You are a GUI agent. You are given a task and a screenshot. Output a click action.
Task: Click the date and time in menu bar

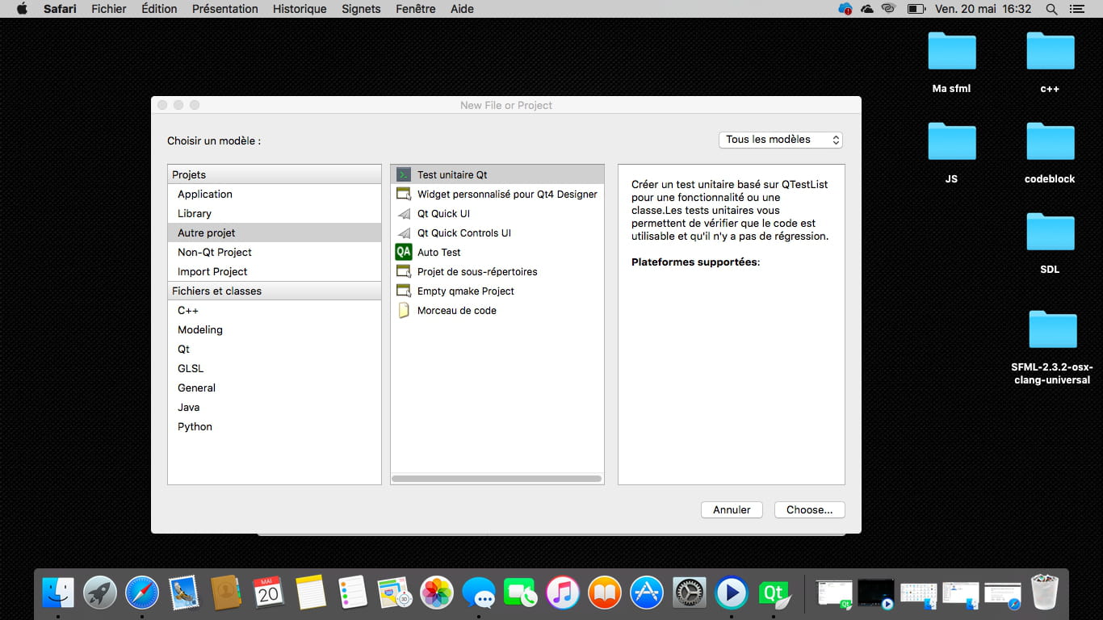pyautogui.click(x=983, y=9)
